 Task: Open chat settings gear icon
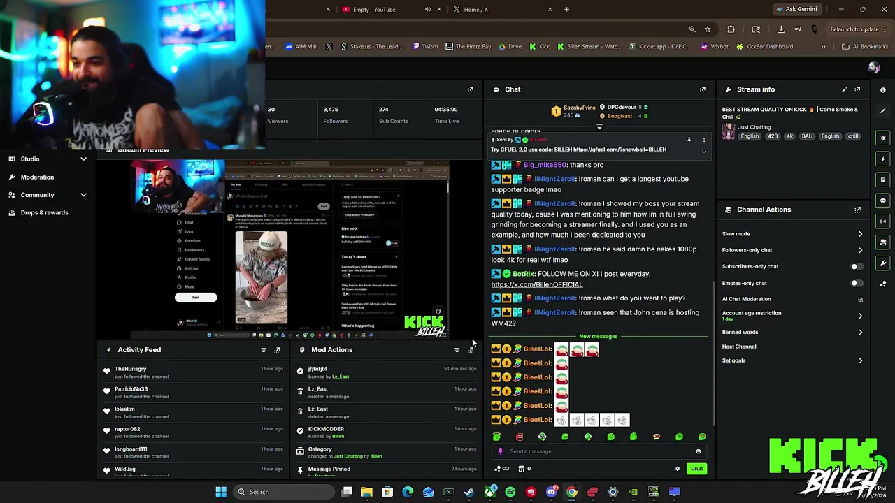[x=677, y=469]
